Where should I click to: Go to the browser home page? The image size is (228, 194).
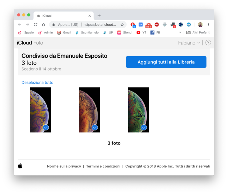43,25
